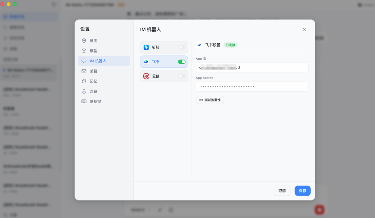375x218 pixels.
Task: Click the keyboard icon beside 快捷键
Action: coord(84,101)
